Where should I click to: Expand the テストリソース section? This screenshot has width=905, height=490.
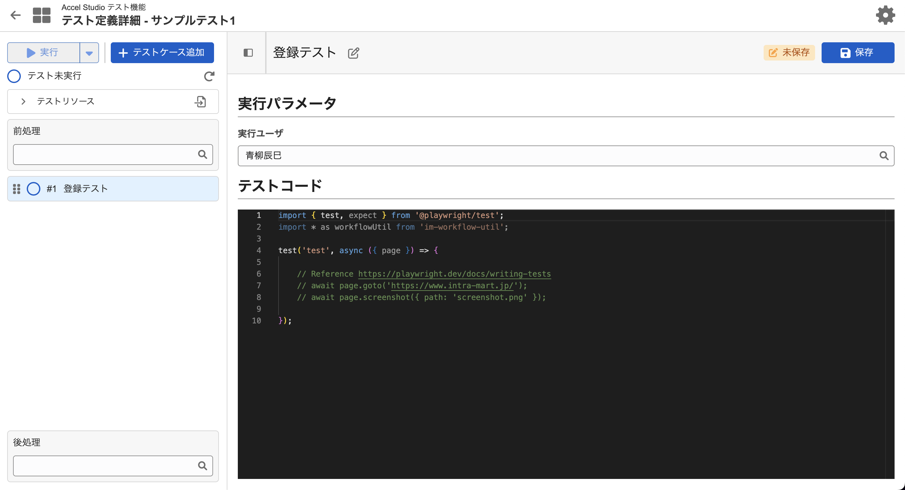click(x=23, y=102)
